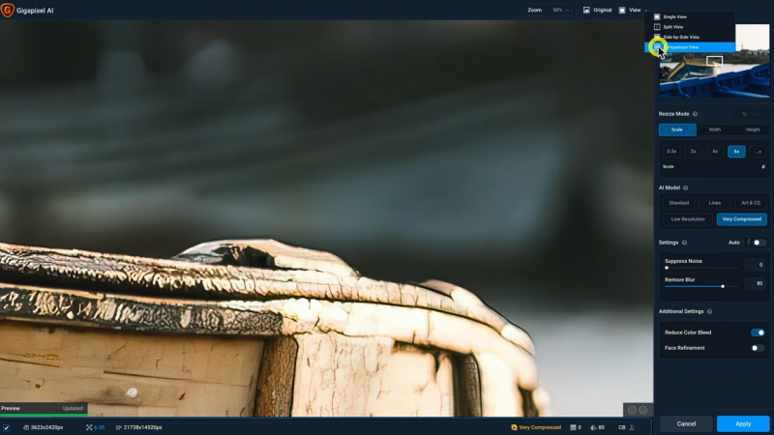This screenshot has width=774, height=435.
Task: Open the AI Model help icon
Action: (686, 188)
